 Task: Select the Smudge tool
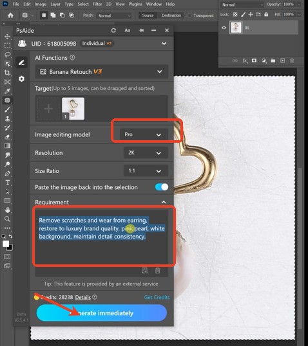click(x=7, y=155)
